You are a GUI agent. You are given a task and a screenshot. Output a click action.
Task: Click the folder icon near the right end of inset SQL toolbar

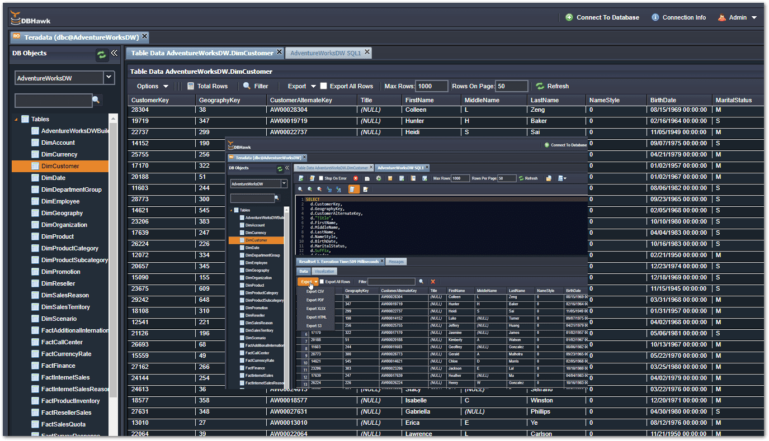tap(549, 178)
